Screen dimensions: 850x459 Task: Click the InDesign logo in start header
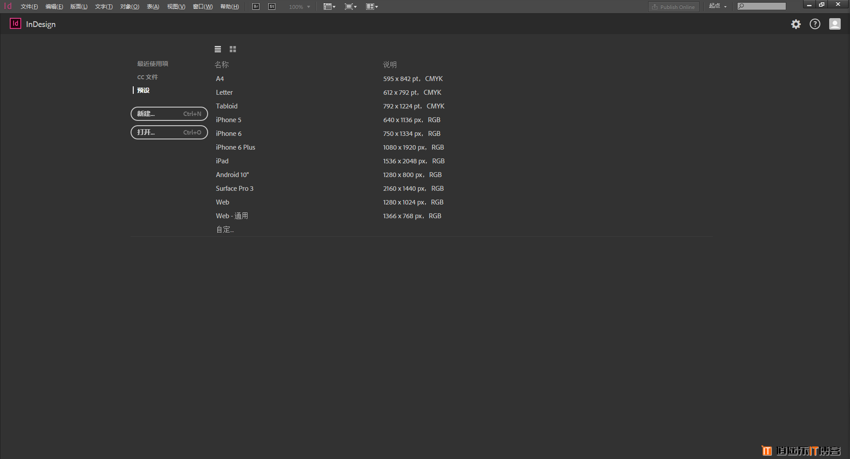point(15,24)
